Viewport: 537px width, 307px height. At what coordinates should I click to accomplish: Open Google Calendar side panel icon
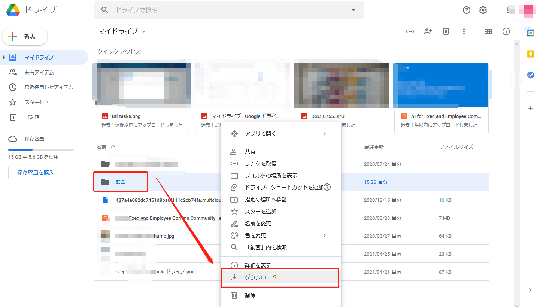(530, 33)
